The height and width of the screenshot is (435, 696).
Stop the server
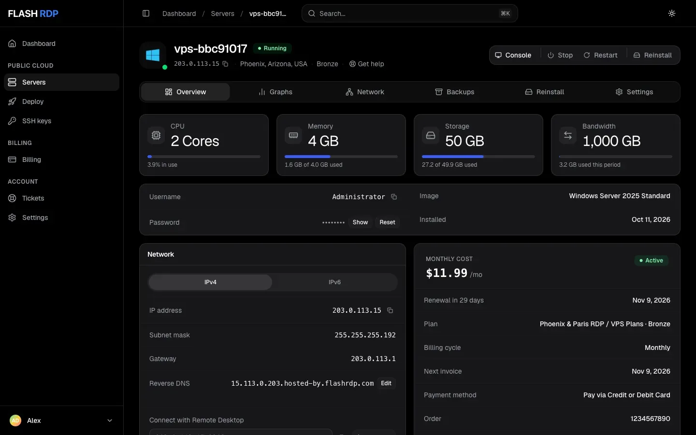click(560, 55)
